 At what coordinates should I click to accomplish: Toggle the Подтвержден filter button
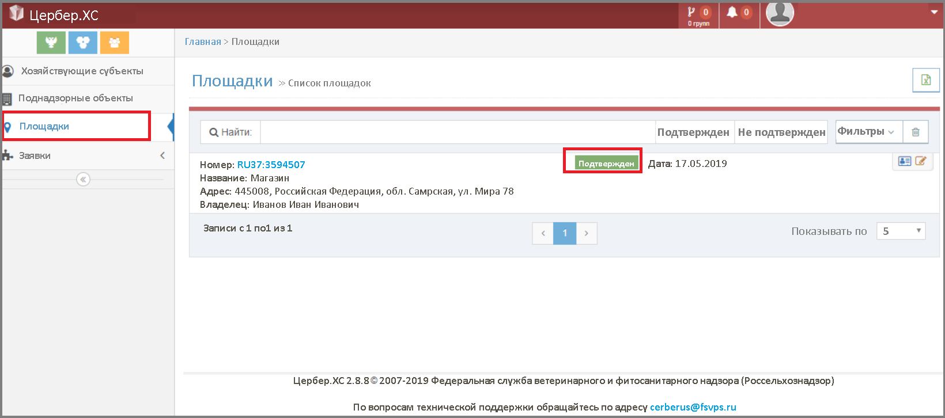[x=693, y=132]
